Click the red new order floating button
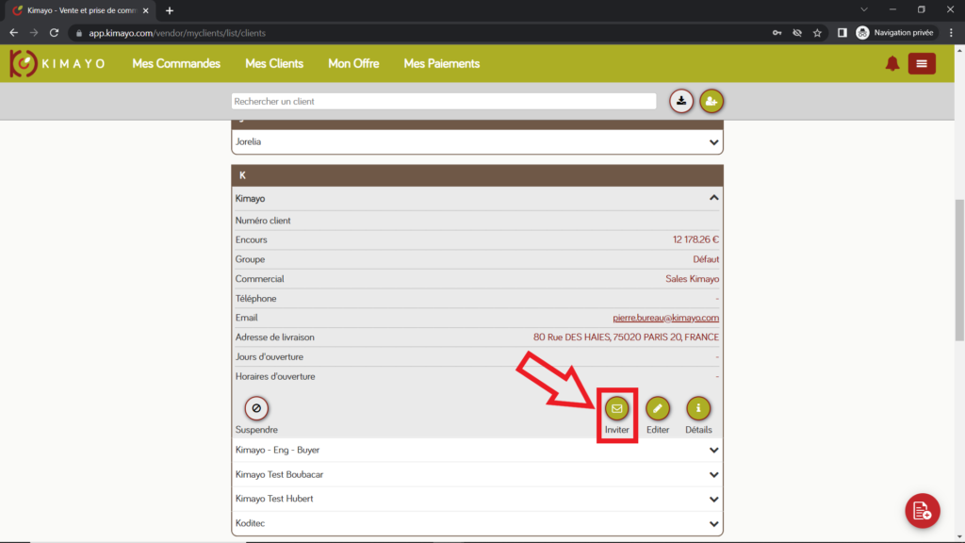This screenshot has width=965, height=543. coord(922,510)
